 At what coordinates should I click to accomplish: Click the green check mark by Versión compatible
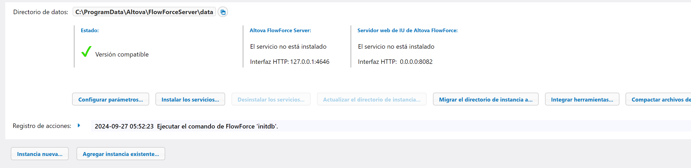click(86, 52)
